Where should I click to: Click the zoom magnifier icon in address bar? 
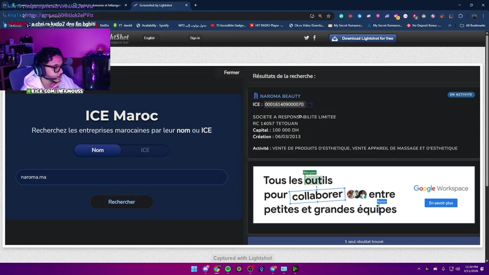click(320, 16)
